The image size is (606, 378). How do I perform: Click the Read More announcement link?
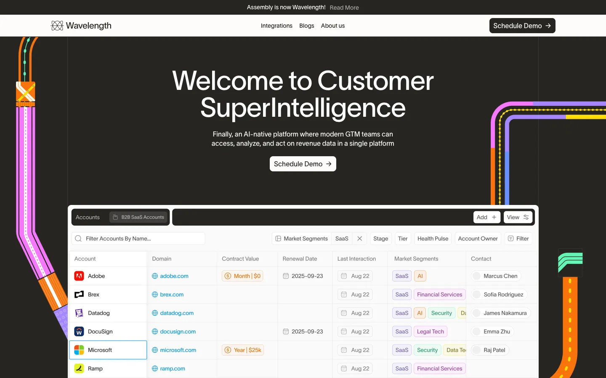coord(344,8)
